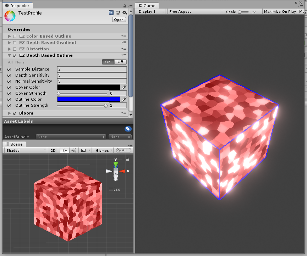Open EZ Depth Based Outline options menu

pos(124,55)
